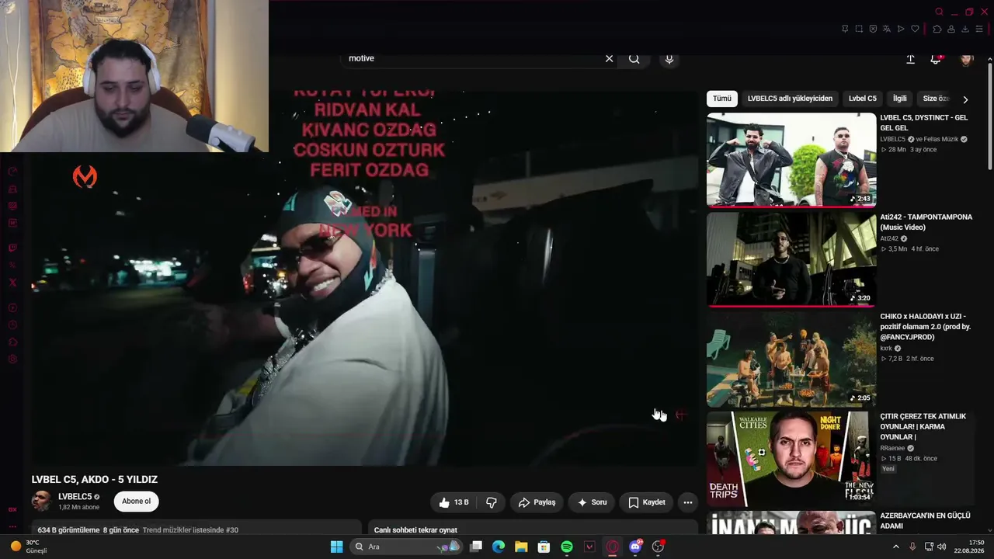Open the Windows Start menu
This screenshot has height=559, width=994.
tap(336, 547)
